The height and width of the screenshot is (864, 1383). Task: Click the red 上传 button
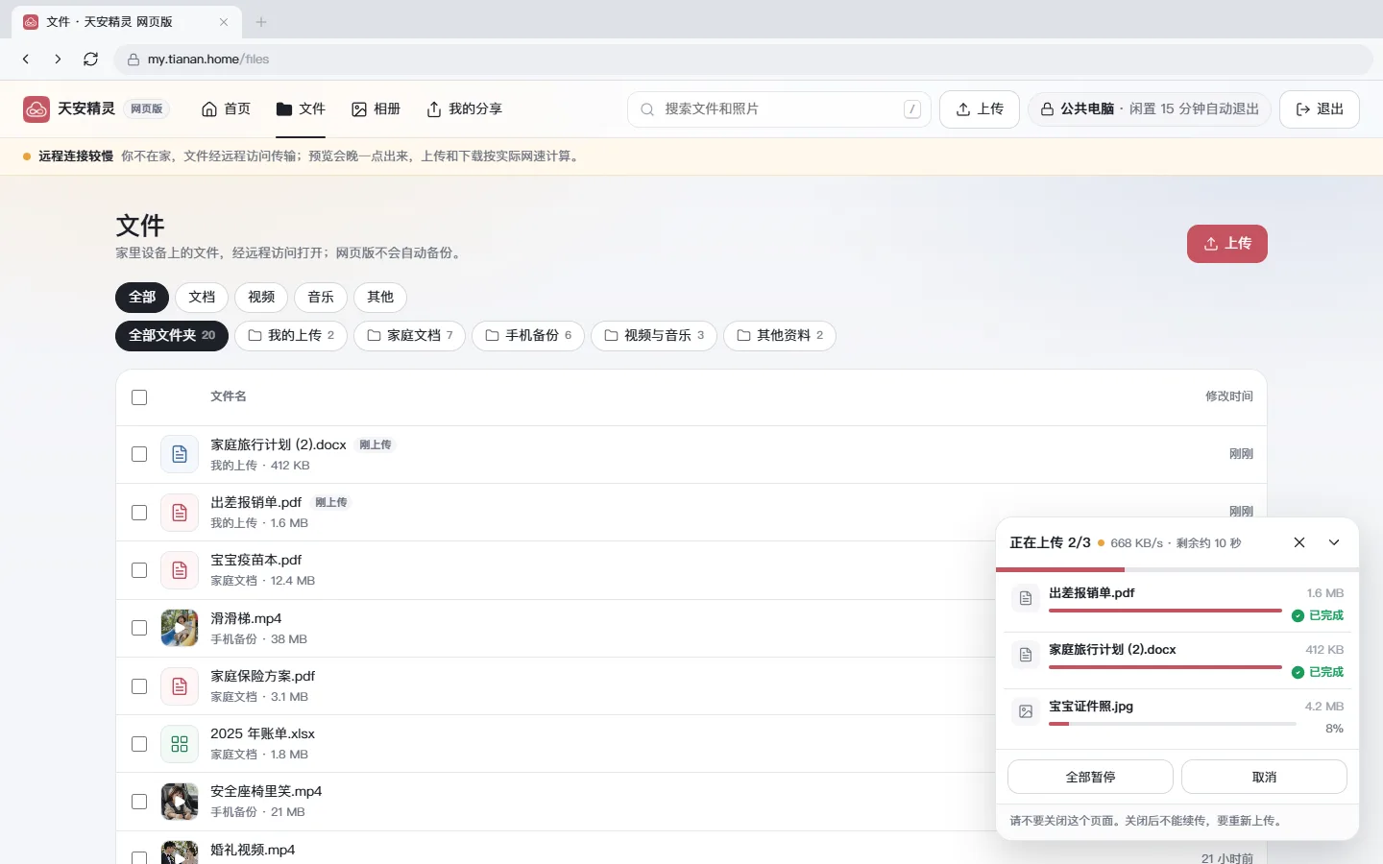(1227, 244)
